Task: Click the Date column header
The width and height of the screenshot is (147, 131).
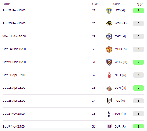Action: pos(6,4)
